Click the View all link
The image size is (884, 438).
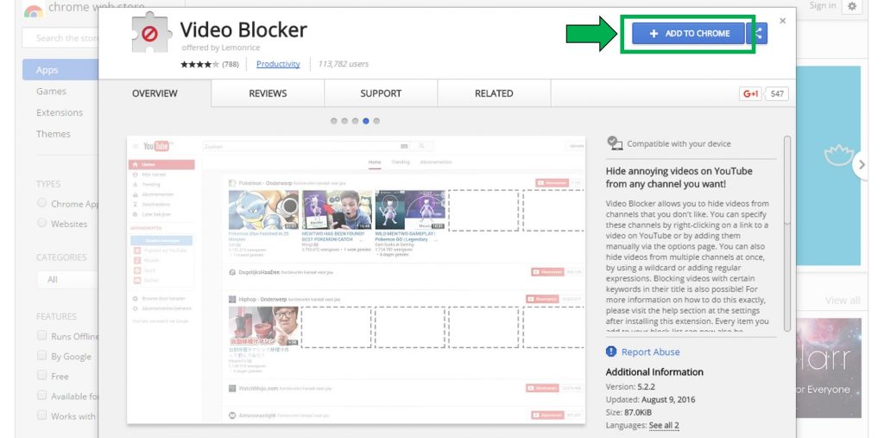[843, 301]
